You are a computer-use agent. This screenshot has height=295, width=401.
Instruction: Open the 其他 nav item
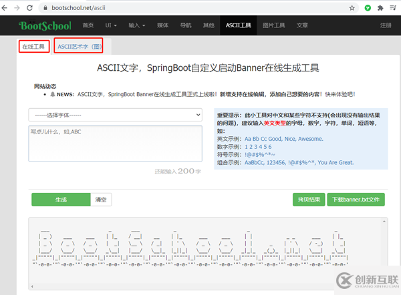coord(209,25)
